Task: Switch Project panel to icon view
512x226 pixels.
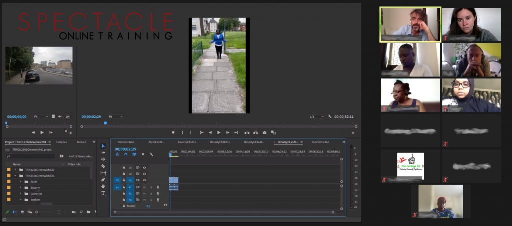Action: [22, 212]
